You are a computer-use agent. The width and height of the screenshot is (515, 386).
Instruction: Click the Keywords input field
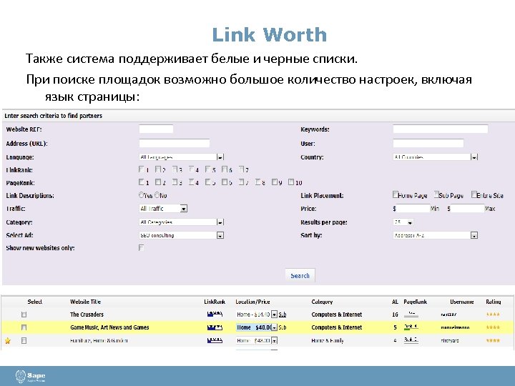point(440,129)
